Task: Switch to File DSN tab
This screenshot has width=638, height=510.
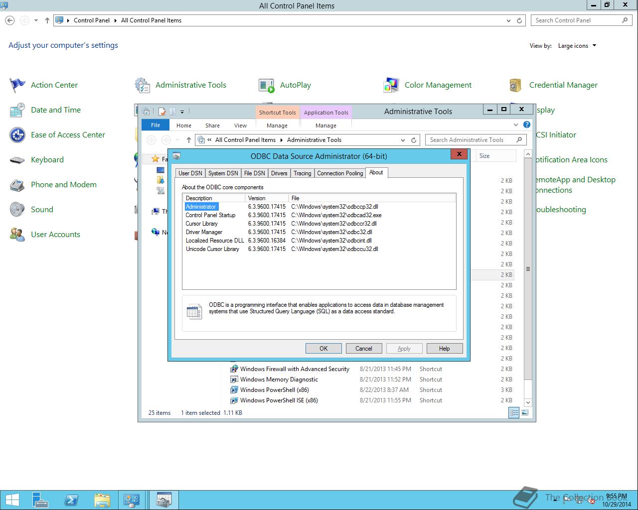Action: click(x=254, y=173)
